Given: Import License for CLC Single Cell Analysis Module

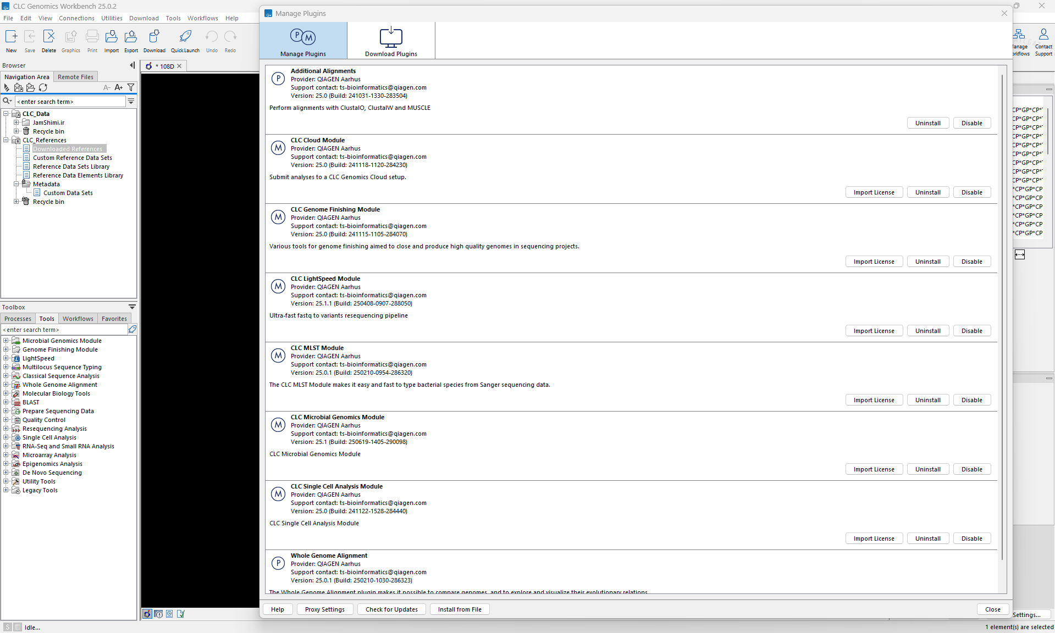Looking at the screenshot, I should click(x=874, y=538).
